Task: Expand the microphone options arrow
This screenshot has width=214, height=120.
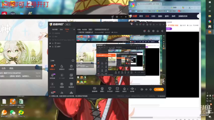Action: pyautogui.click(x=128, y=89)
